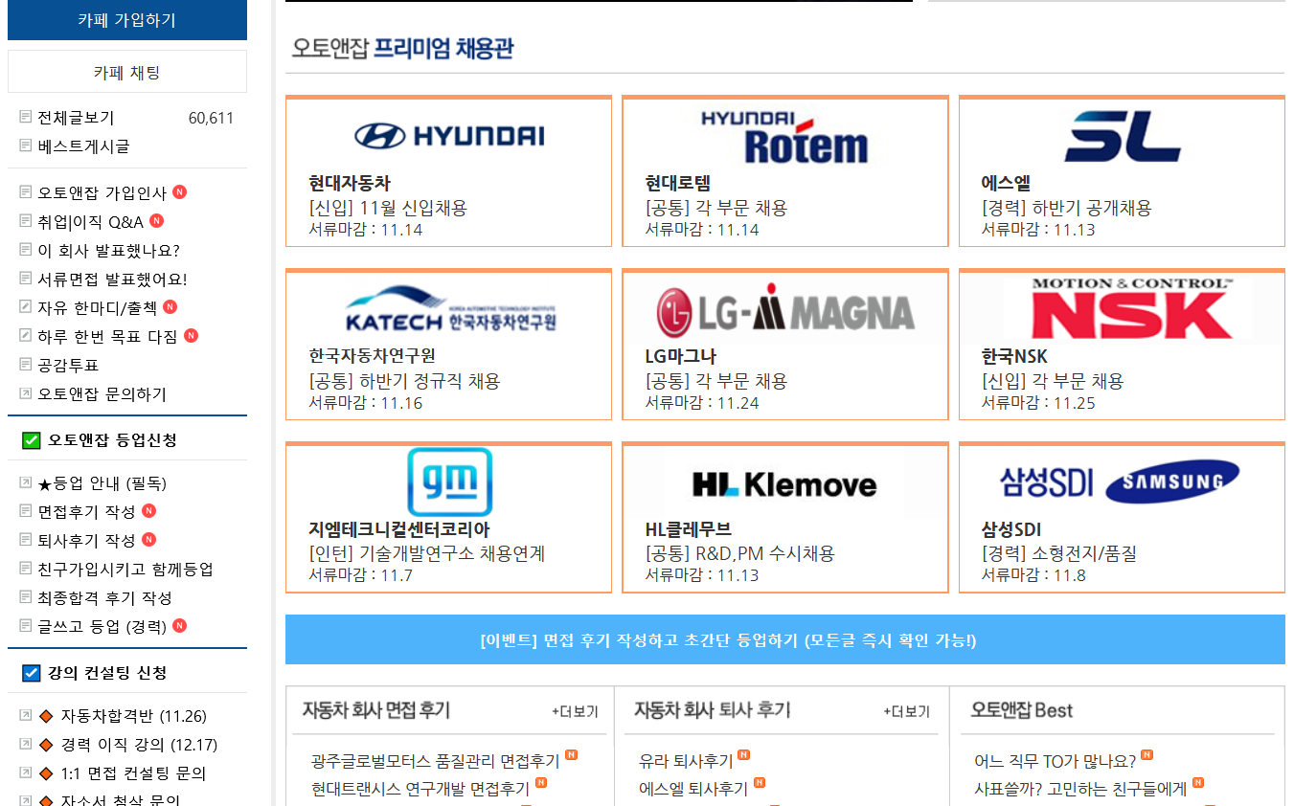Open 이 회사 발표했나요? board
Viewport: 1294px width, 806px height.
(108, 251)
